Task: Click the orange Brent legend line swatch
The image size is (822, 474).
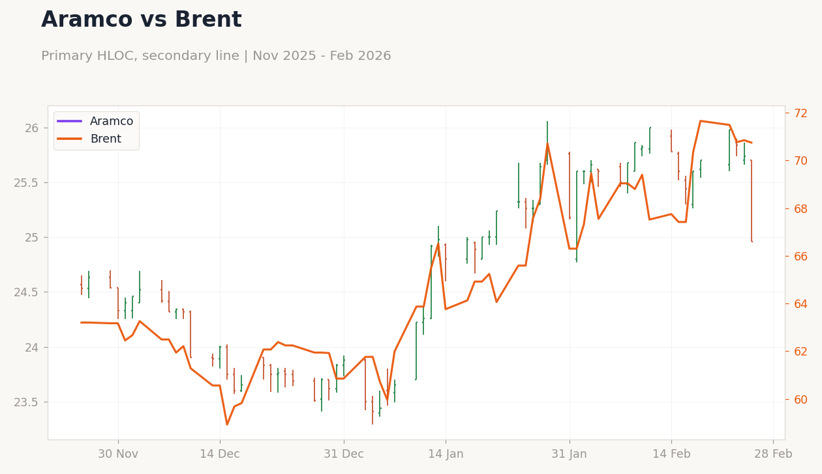Action: click(70, 139)
